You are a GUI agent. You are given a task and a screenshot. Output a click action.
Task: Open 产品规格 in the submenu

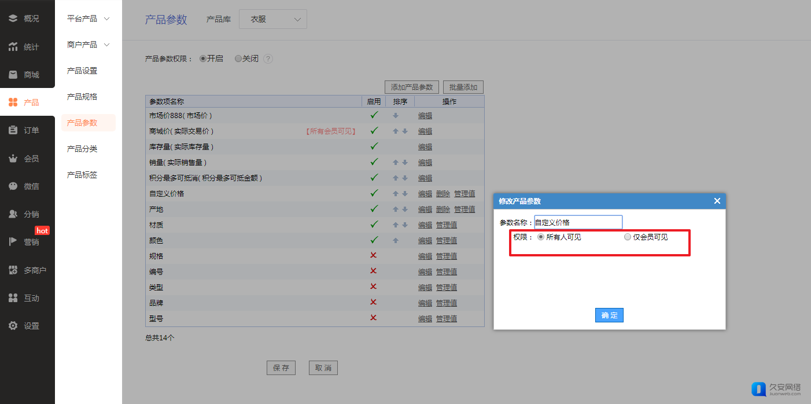[x=82, y=97]
